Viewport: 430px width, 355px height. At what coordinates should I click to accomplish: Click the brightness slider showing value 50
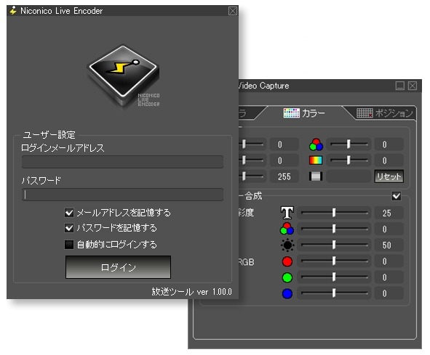(x=334, y=245)
